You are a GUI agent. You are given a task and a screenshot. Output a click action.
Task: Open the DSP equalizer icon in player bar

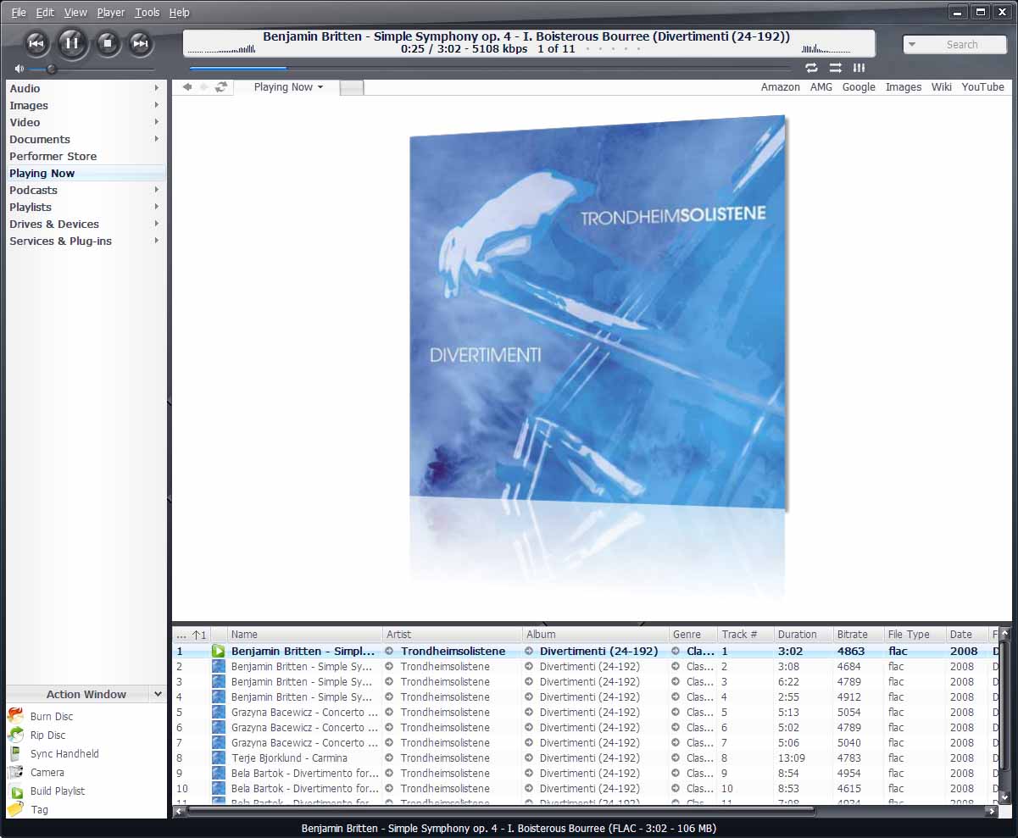pos(859,68)
